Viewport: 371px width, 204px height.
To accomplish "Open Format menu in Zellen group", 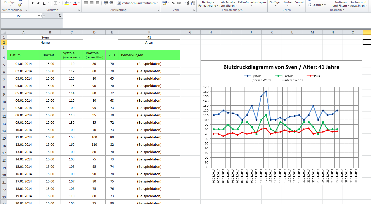I will (299, 4).
